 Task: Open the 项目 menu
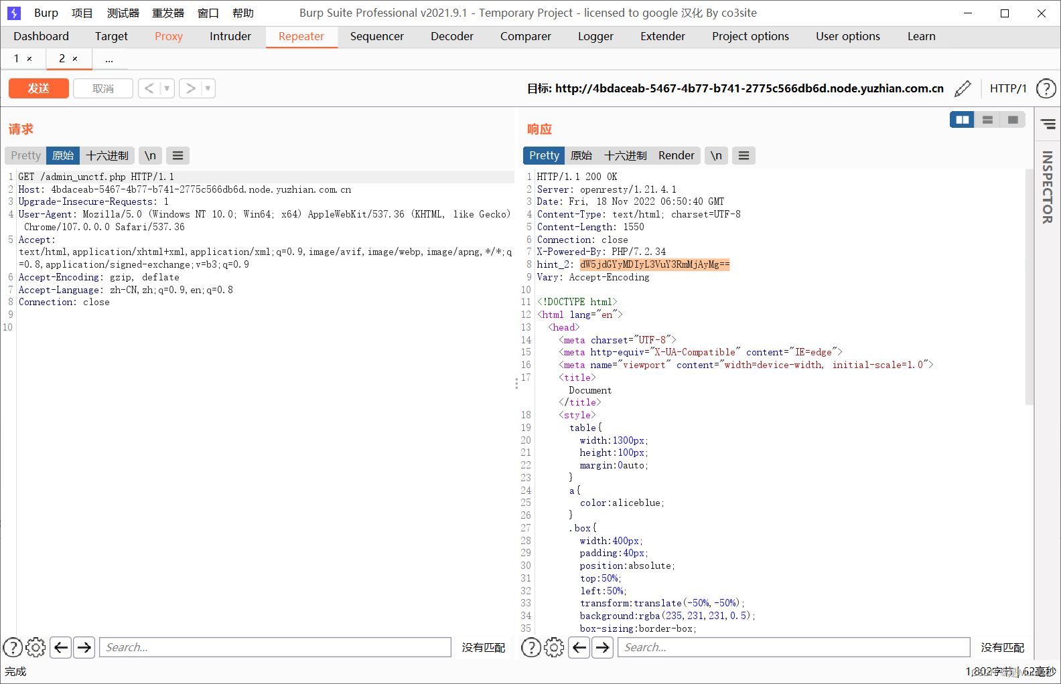[x=82, y=13]
